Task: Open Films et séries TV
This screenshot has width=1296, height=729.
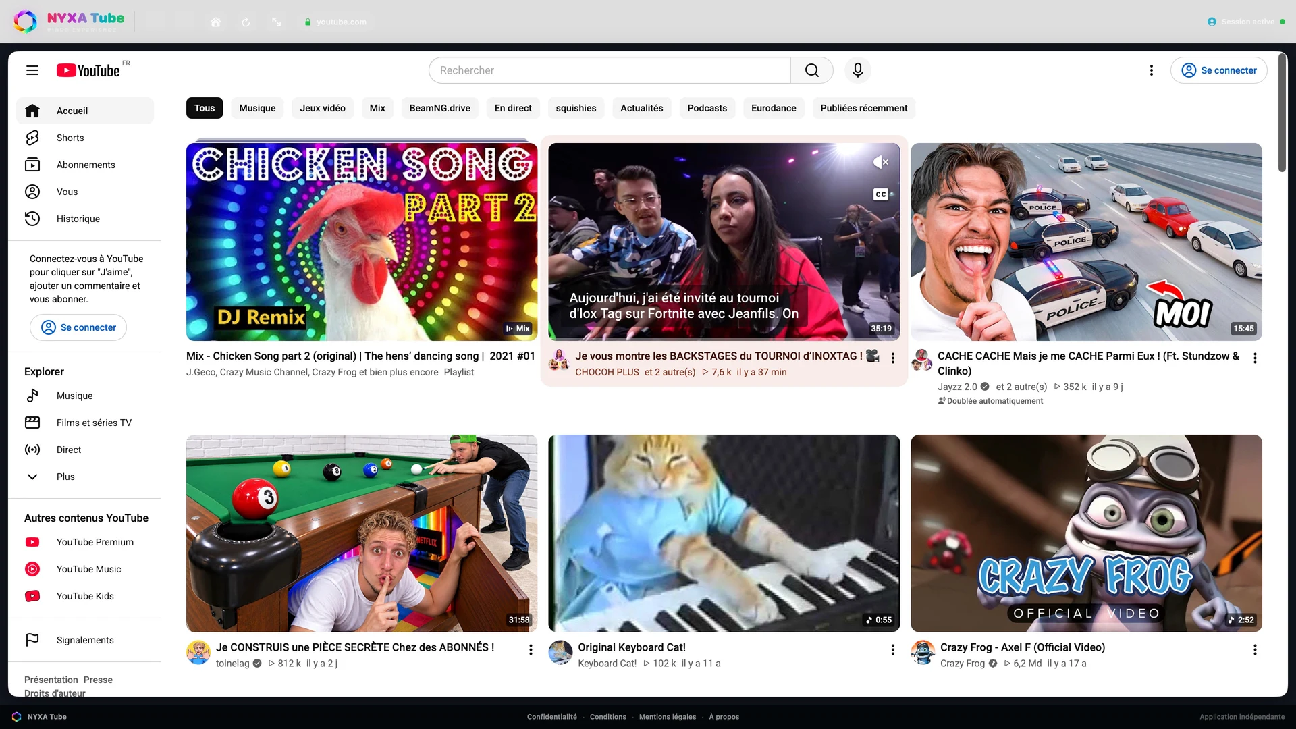Action: [85, 423]
